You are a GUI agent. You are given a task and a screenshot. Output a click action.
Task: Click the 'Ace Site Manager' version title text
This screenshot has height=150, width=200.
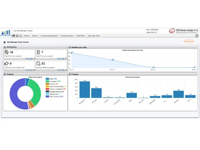[x=23, y=31]
